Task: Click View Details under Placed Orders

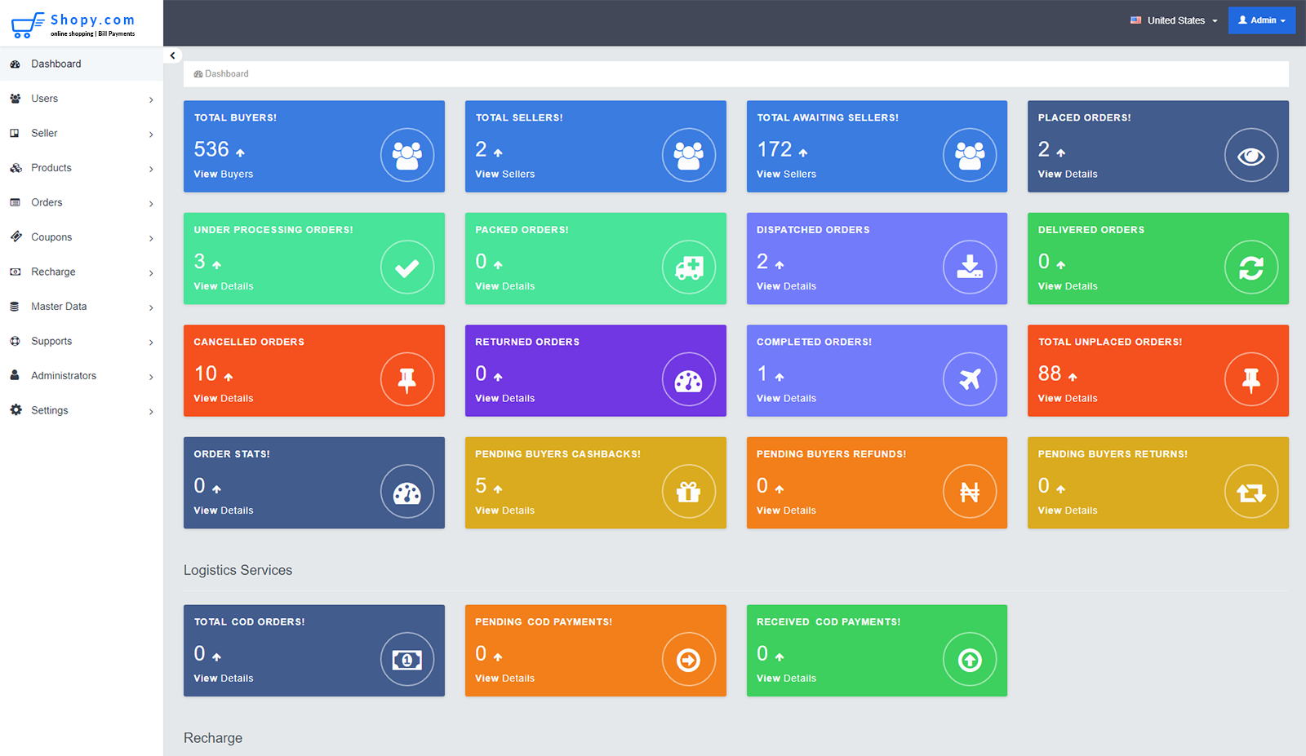Action: 1068,174
